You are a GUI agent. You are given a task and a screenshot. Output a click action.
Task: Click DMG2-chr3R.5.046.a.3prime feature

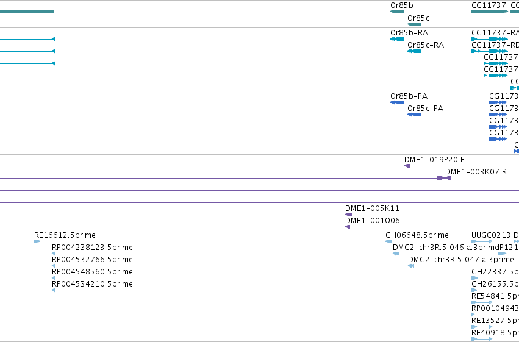click(396, 254)
